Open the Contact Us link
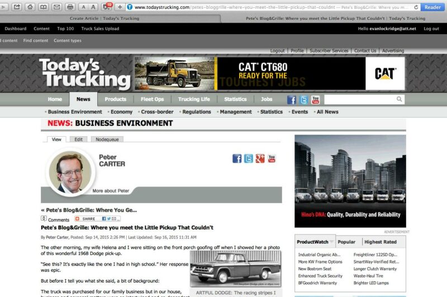 point(365,51)
